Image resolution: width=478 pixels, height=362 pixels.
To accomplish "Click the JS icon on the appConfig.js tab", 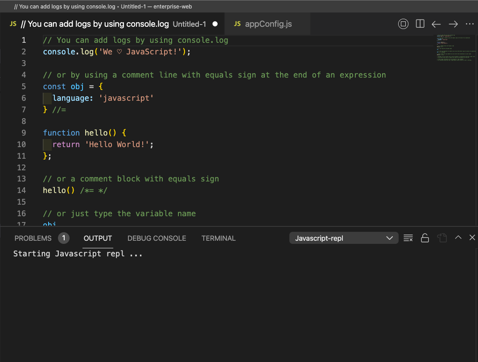I will pos(238,24).
